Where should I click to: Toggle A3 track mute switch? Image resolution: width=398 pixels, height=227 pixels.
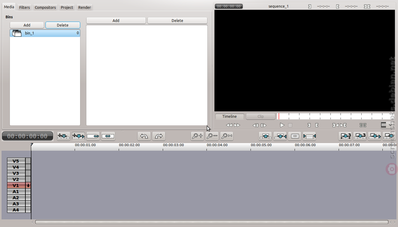28,204
